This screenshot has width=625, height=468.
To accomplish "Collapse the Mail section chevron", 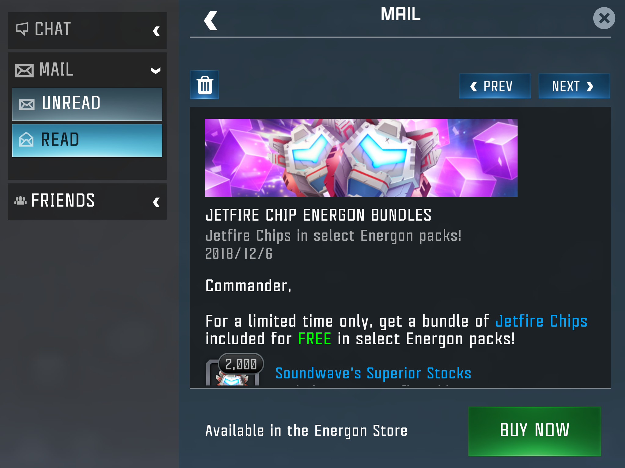I will point(156,71).
